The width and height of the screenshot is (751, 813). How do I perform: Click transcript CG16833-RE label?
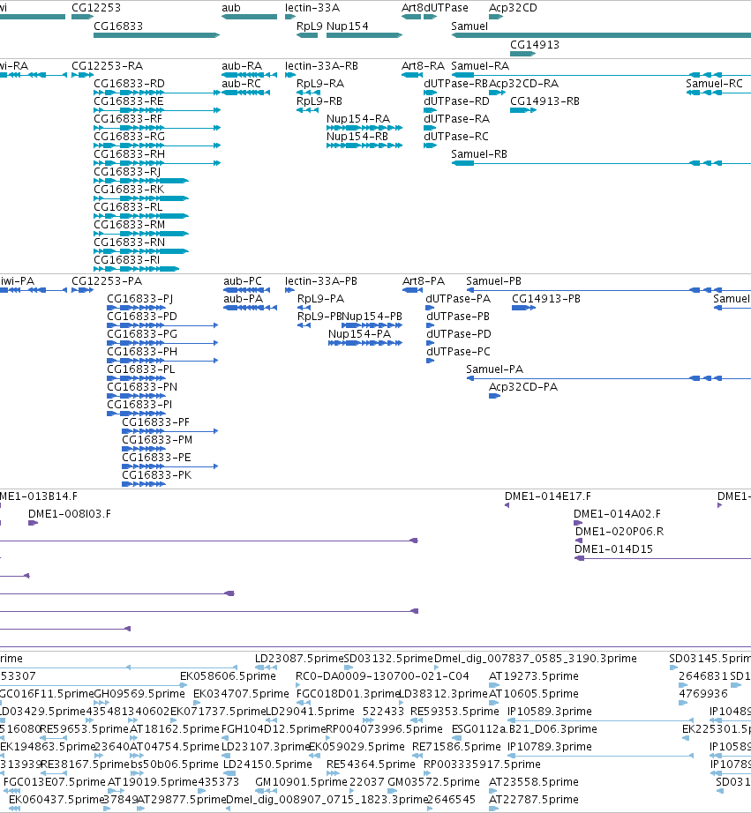click(x=129, y=101)
